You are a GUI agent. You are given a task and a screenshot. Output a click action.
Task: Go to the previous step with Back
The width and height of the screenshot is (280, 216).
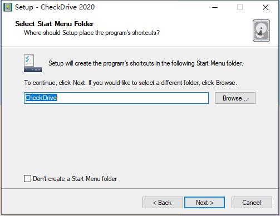pyautogui.click(x=163, y=203)
